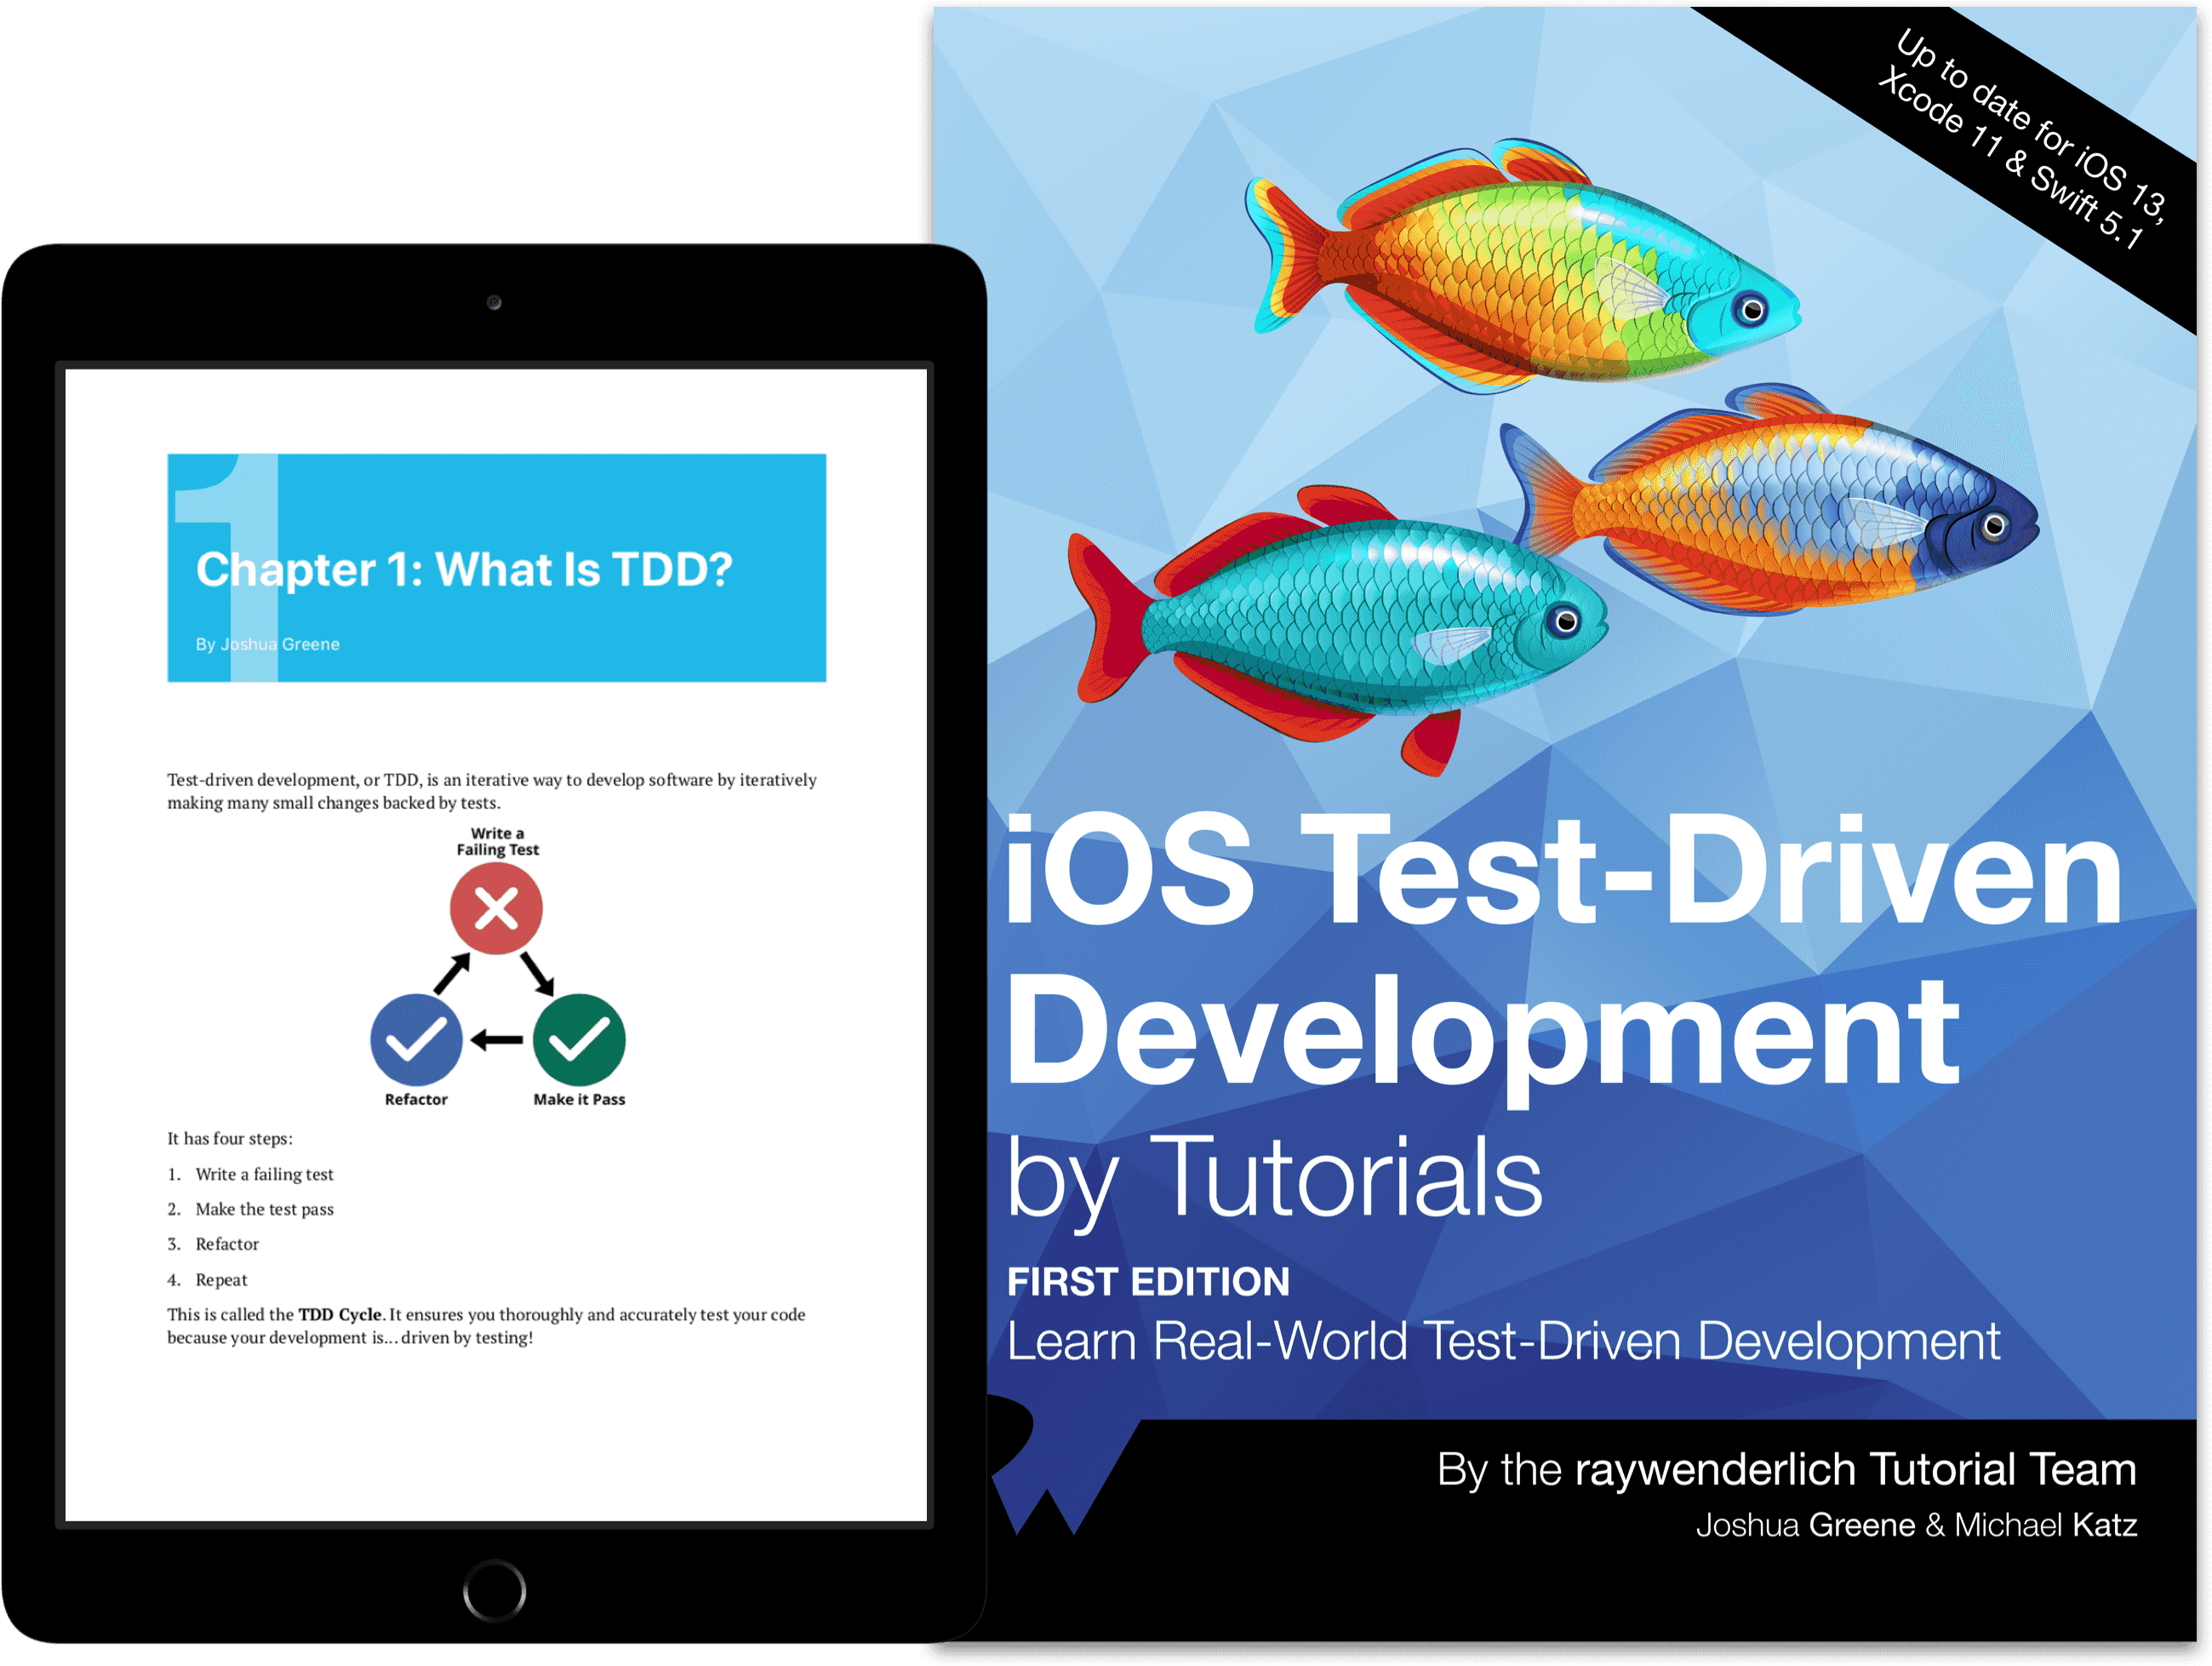Click the 'Write a Failing Test' diagram label
The image size is (2212, 1666).
point(497,841)
